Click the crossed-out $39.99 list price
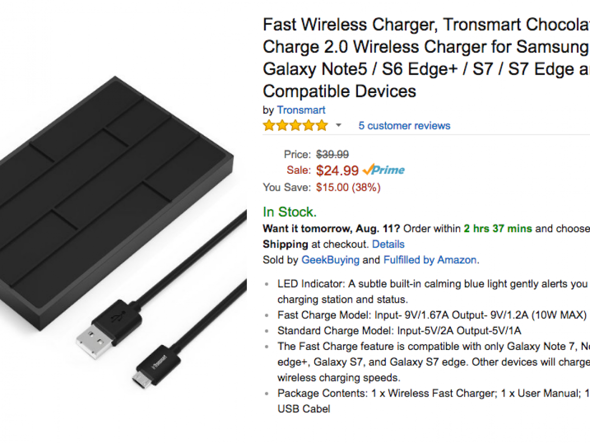This screenshot has height=443, width=590. coord(332,155)
